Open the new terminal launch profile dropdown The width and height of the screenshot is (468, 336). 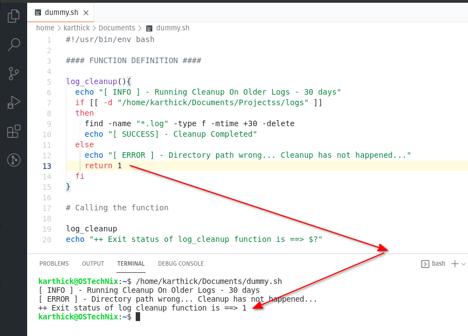463,264
